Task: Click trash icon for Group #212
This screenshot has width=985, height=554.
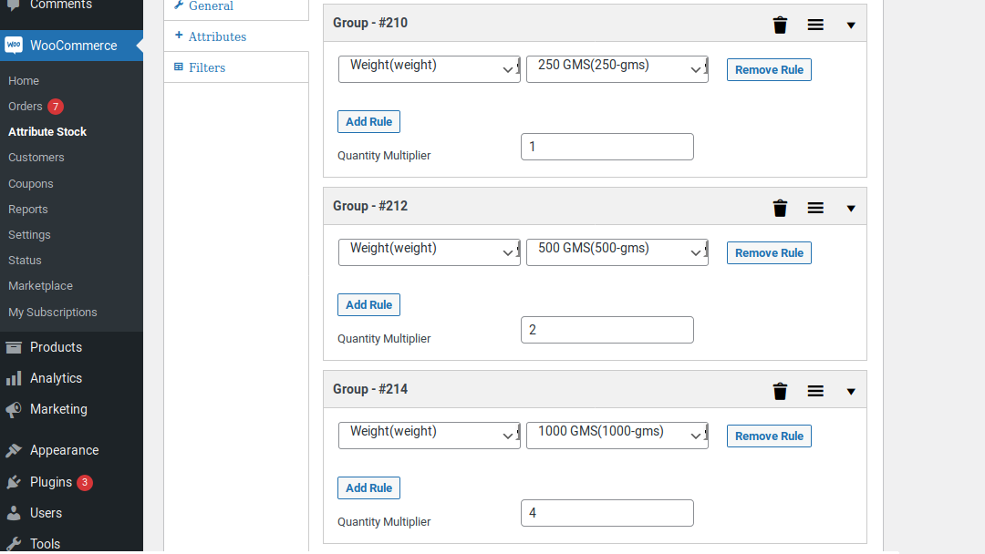Action: pos(780,209)
